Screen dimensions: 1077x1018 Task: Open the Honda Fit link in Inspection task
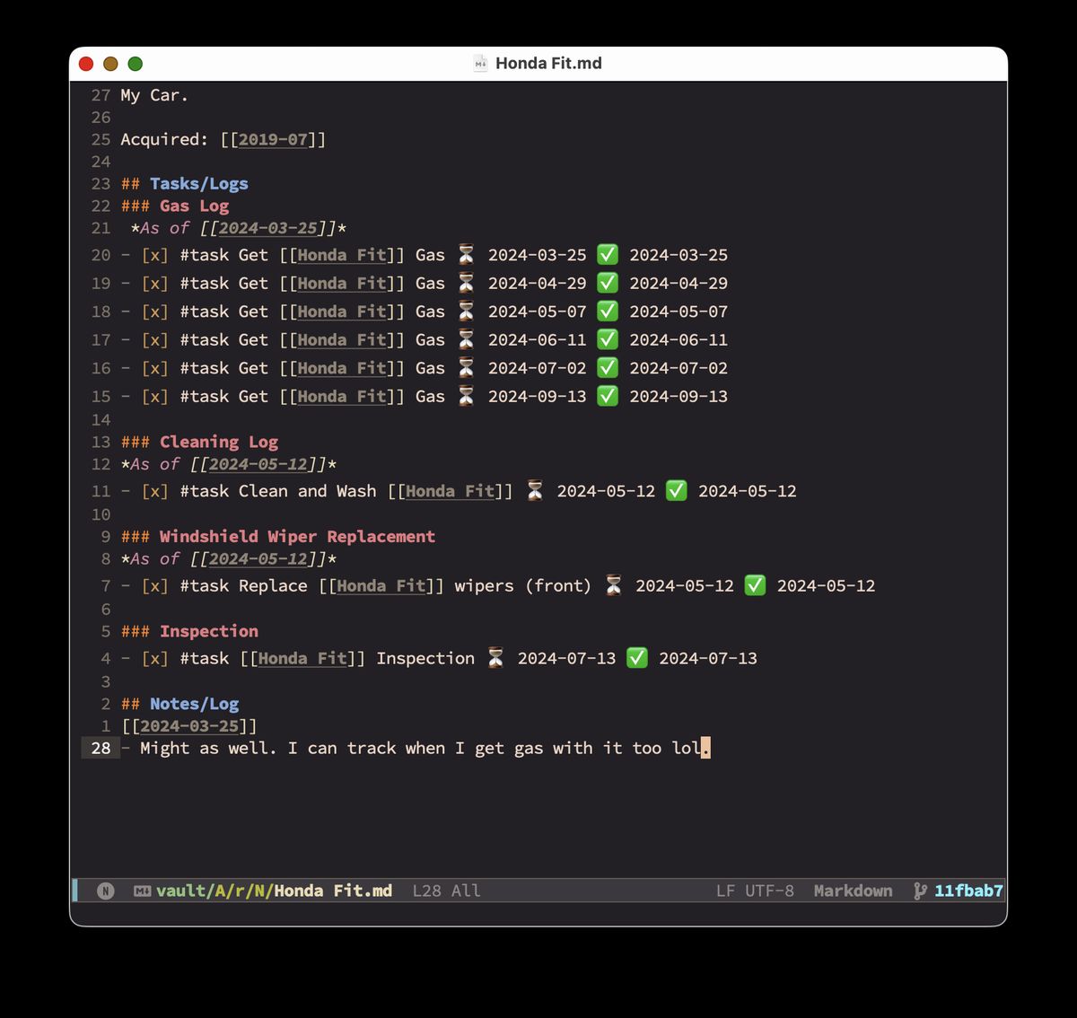302,658
